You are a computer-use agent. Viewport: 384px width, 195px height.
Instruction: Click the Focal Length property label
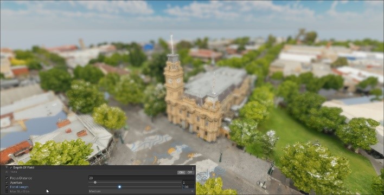point(19,187)
